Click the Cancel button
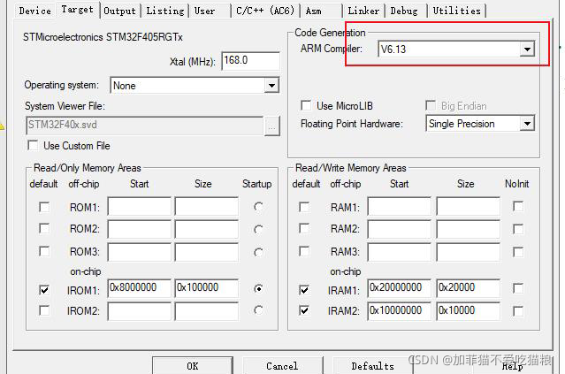Image resolution: width=565 pixels, height=374 pixels. click(x=283, y=365)
